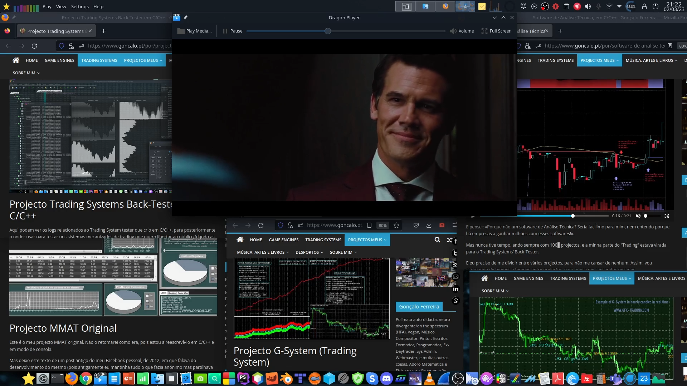Launch VLC media player from dock
The width and height of the screenshot is (687, 386).
click(x=429, y=378)
